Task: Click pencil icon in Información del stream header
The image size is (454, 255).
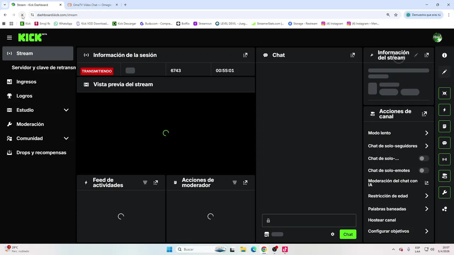Action: [x=416, y=55]
